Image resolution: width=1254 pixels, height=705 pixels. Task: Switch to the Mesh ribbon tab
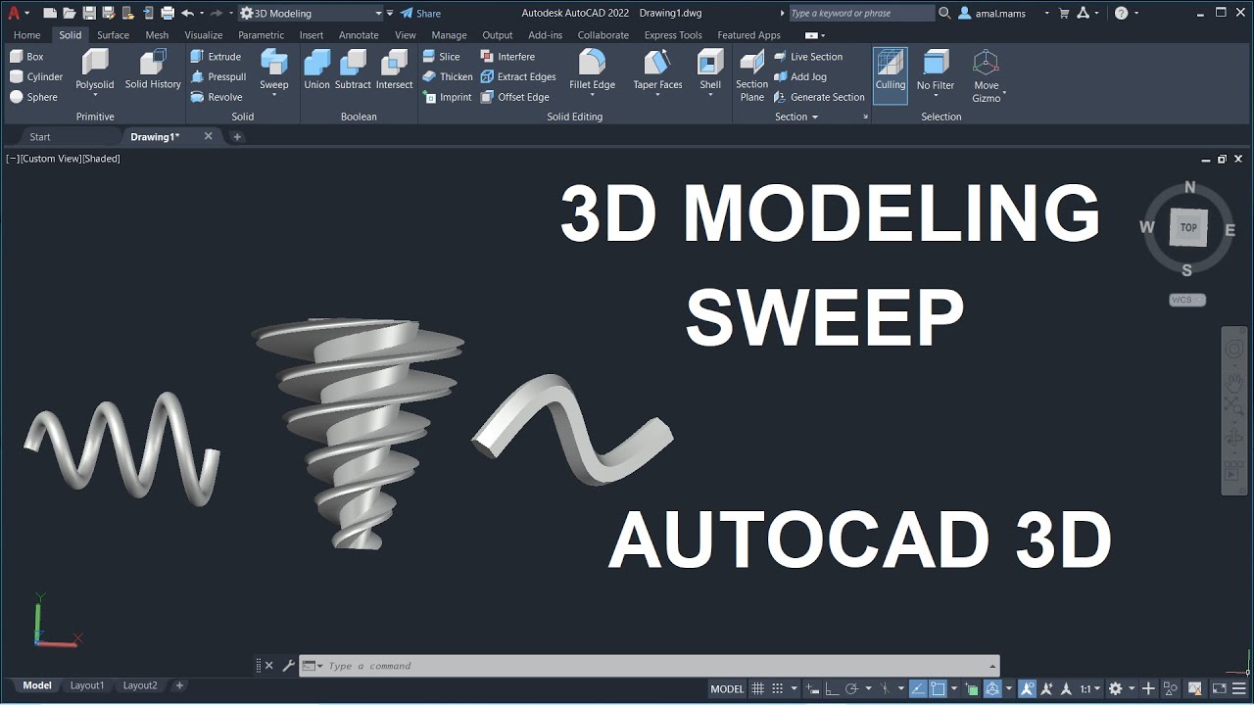(x=157, y=35)
